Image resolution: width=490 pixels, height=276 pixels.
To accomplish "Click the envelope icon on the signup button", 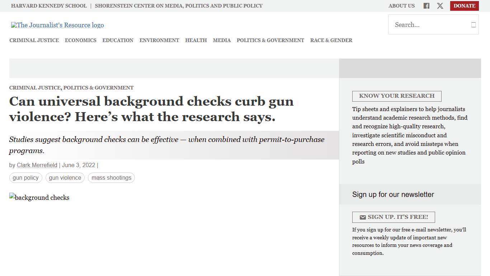I will click(x=363, y=217).
